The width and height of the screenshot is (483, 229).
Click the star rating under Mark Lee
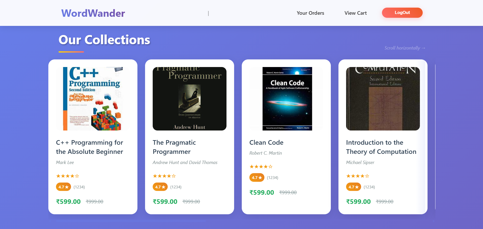(x=67, y=176)
